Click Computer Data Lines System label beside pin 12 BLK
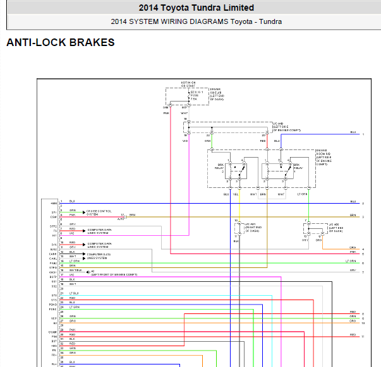The image size is (381, 367). [99, 256]
